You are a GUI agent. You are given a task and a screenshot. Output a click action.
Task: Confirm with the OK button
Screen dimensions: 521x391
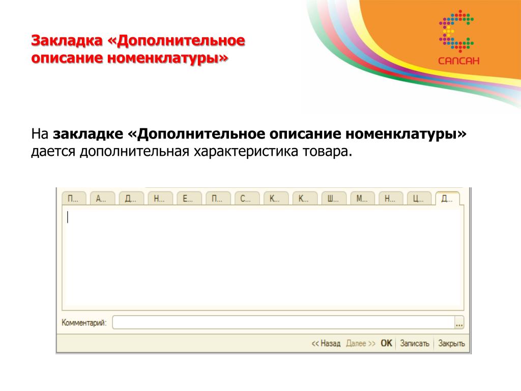pos(387,344)
